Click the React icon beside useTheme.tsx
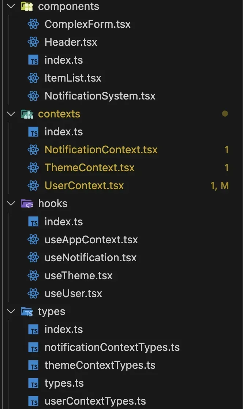This screenshot has width=243, height=409. (x=33, y=275)
